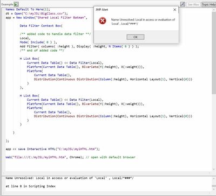Click the scroll-down arrow of script editor
216x196 pixels.
coord(214,169)
